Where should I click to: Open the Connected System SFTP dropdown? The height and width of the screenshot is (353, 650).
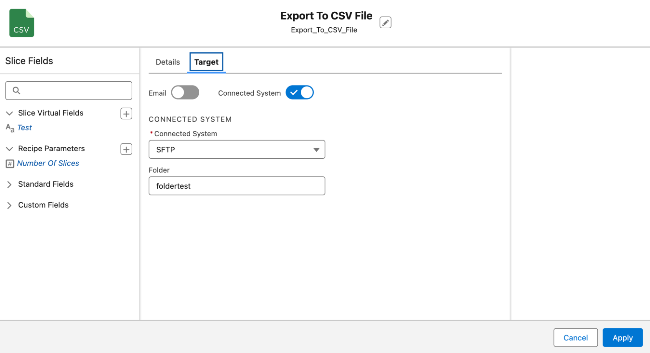[237, 150]
